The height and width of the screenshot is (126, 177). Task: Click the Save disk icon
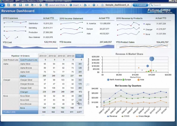click(x=20, y=5)
